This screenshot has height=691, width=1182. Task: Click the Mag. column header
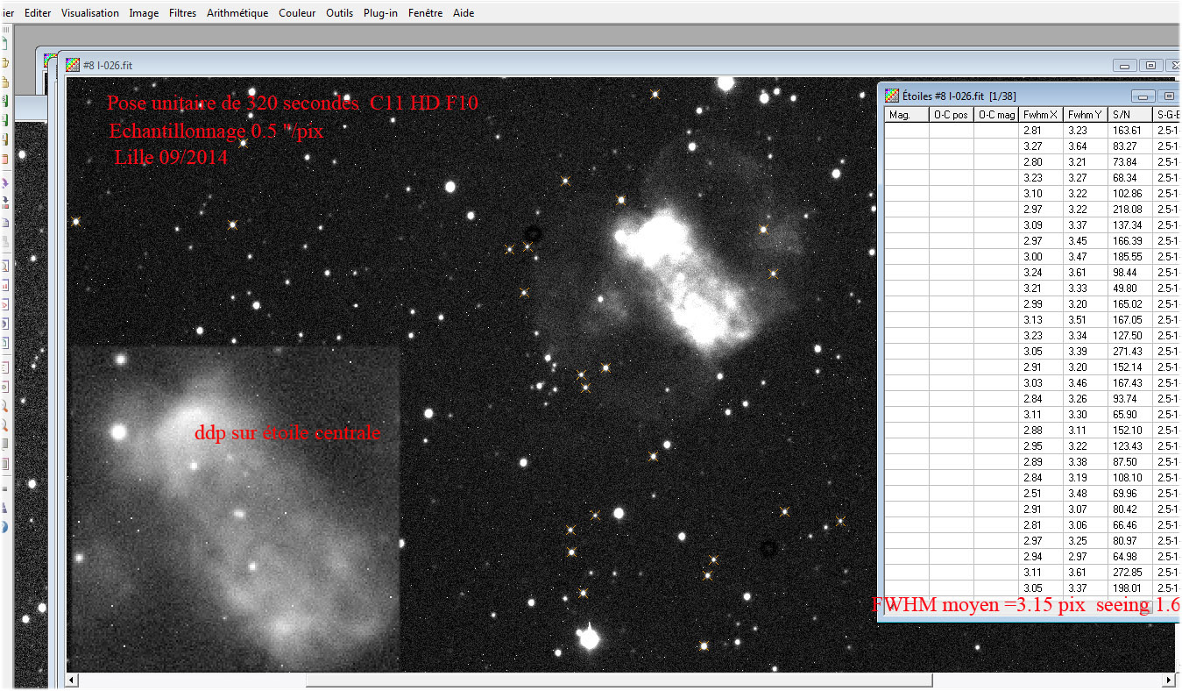[x=907, y=114]
